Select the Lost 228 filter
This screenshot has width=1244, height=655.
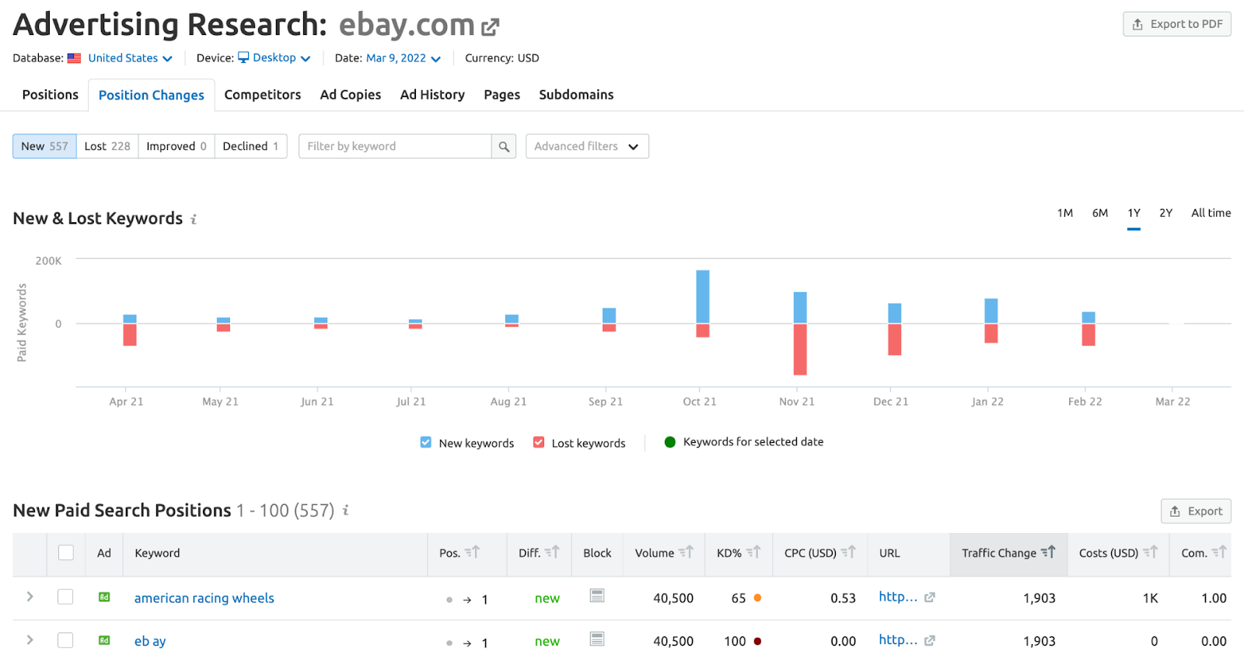(x=107, y=146)
